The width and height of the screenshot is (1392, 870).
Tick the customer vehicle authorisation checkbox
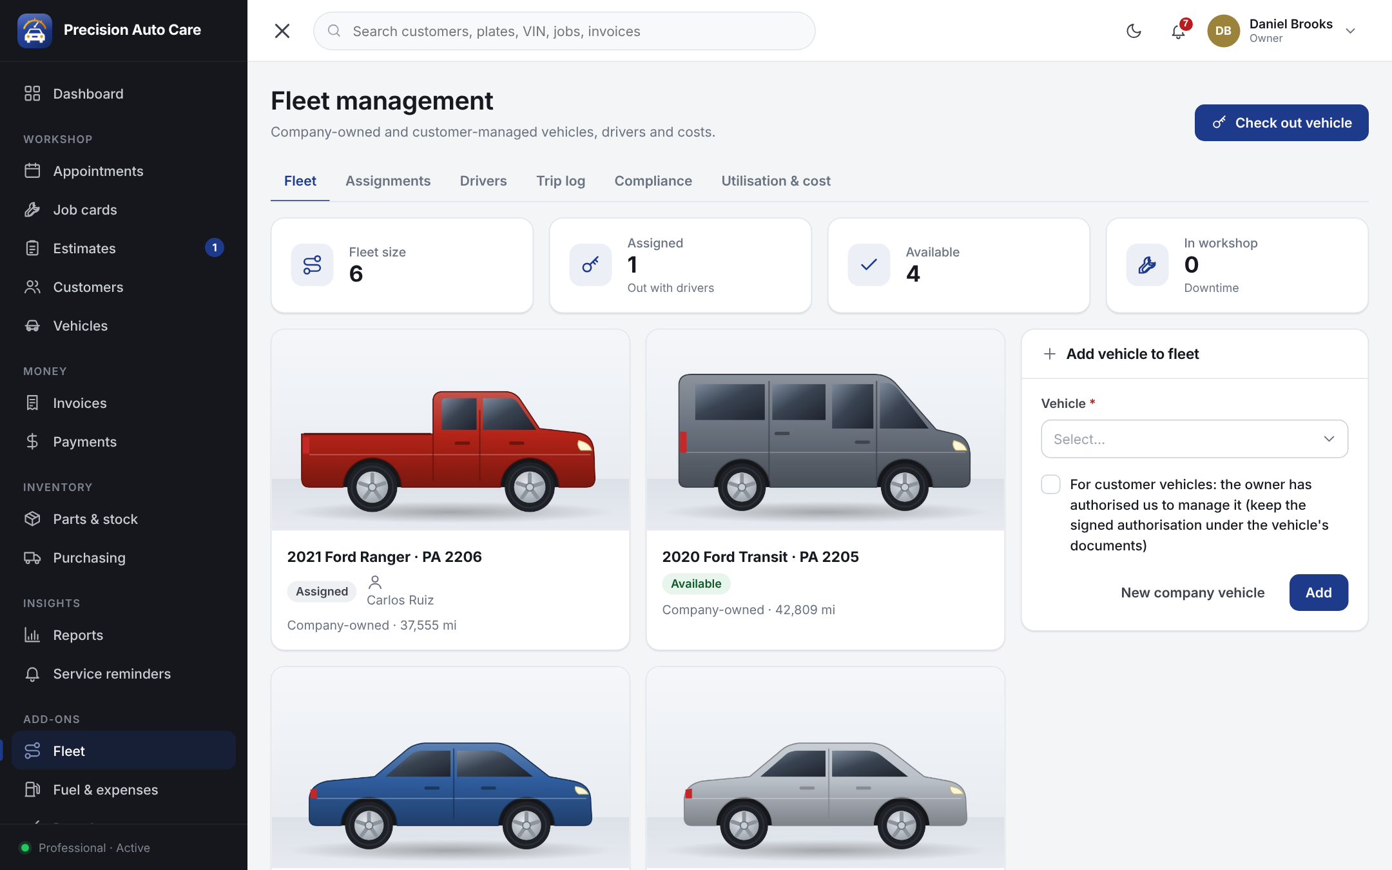pos(1051,485)
